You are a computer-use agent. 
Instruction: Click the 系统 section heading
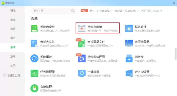[34, 18]
